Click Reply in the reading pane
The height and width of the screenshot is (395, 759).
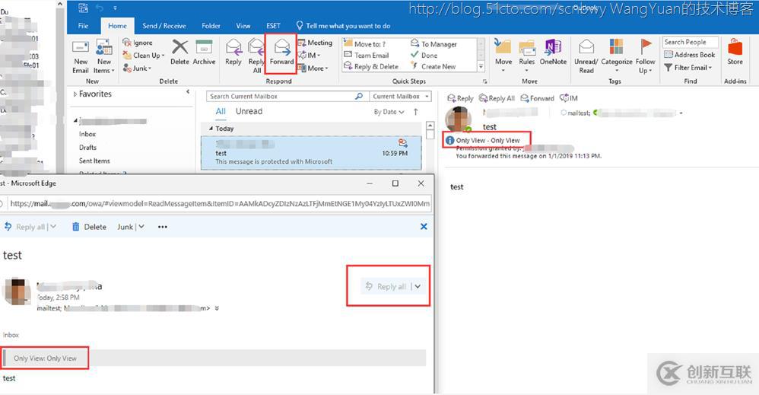[460, 98]
